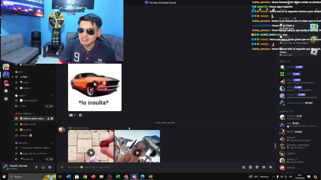
Task: Edit videos-para-reaccionar channel settings gear
Action: click(x=52, y=118)
